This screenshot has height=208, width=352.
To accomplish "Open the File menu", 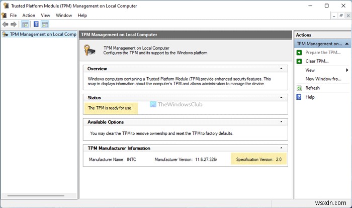I will tap(13, 16).
